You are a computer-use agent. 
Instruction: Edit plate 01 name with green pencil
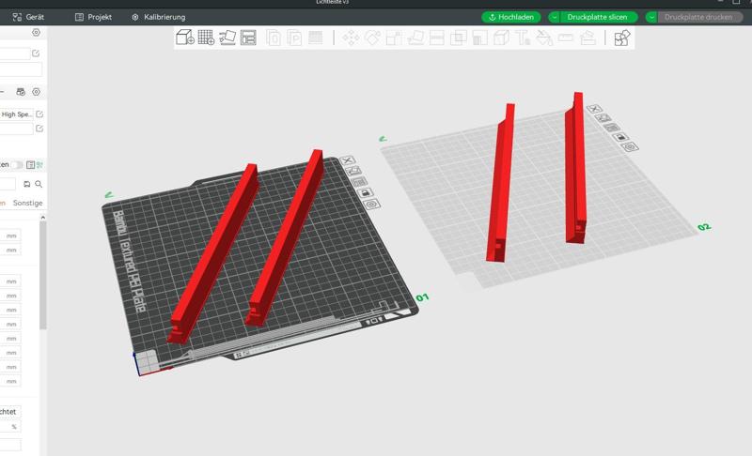pos(109,195)
